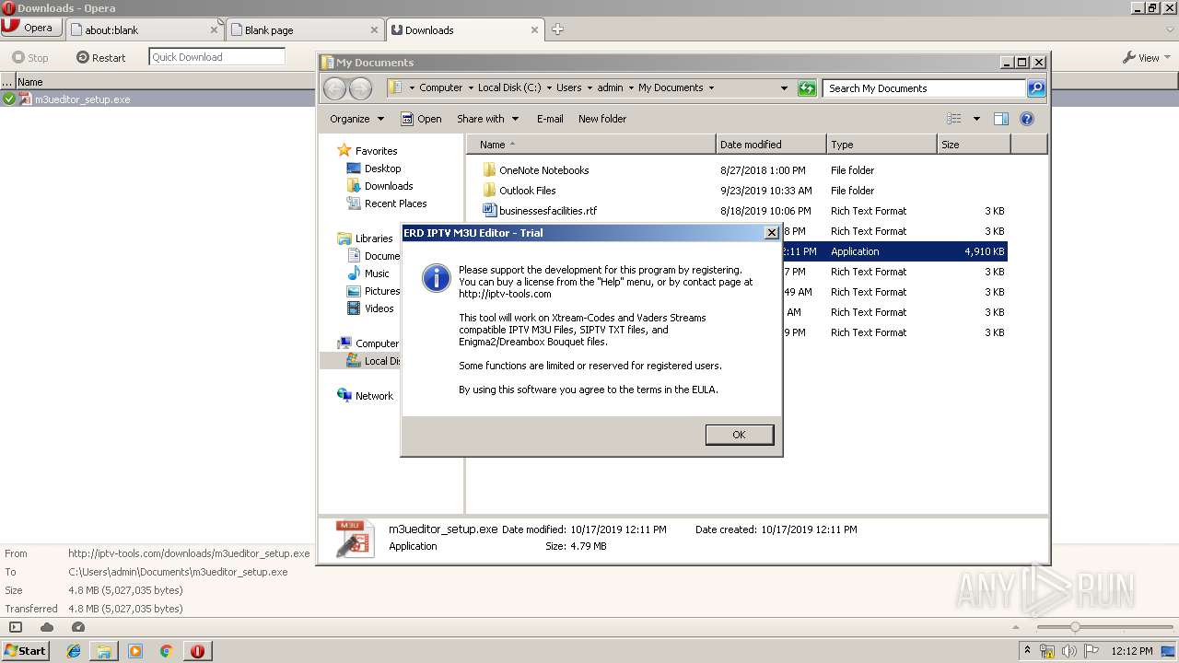Viewport: 1179px width, 663px height.
Task: Click the admin breadcrumb segment
Action: coord(610,88)
